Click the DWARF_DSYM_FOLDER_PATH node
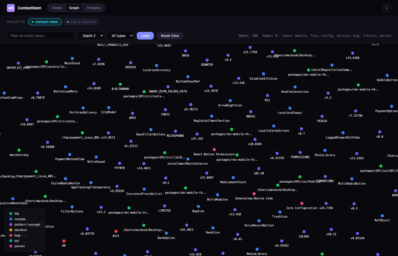398x256 pixels. tap(168, 87)
